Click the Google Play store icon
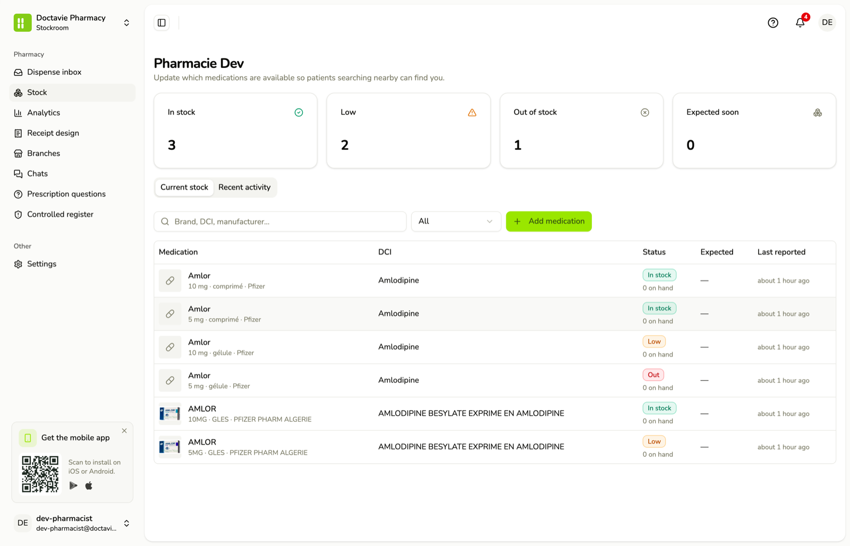The width and height of the screenshot is (850, 546). pyautogui.click(x=73, y=485)
